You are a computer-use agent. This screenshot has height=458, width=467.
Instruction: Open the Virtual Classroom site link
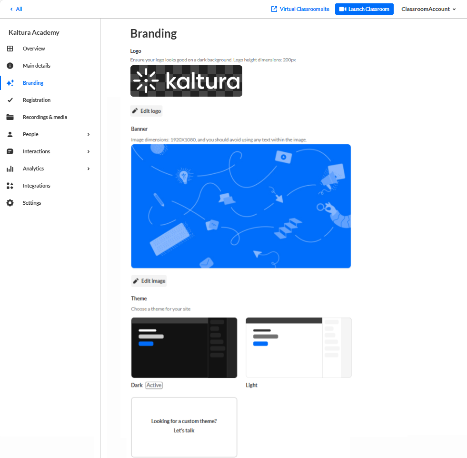pos(300,9)
